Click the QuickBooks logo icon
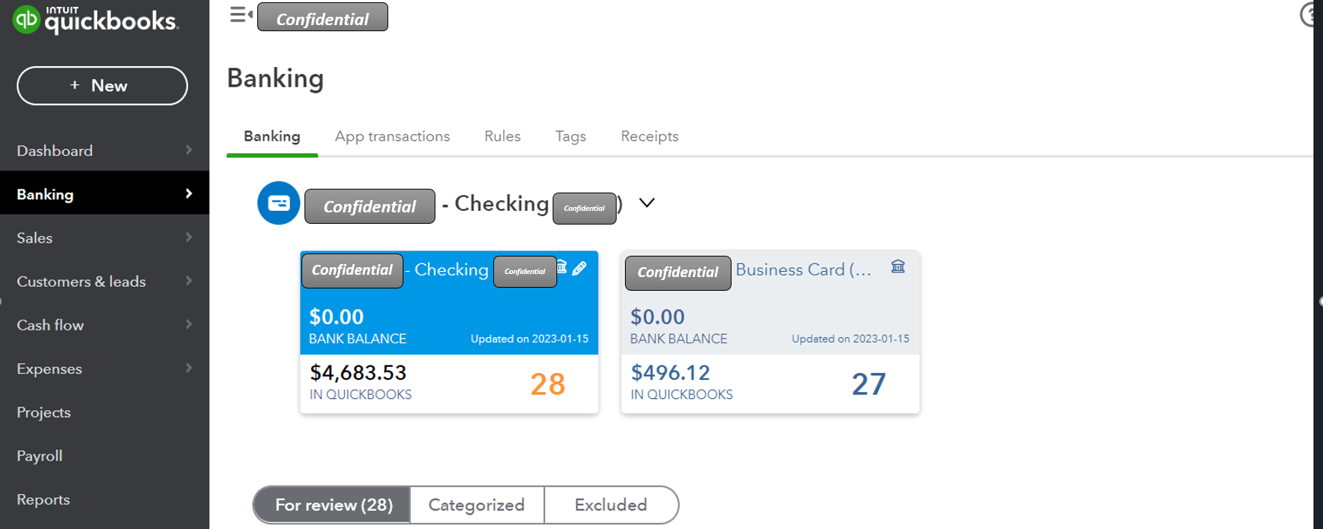Image resolution: width=1323 pixels, height=529 pixels. [x=27, y=19]
